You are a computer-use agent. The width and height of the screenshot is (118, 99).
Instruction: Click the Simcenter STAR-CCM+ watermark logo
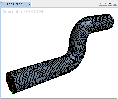24,12
